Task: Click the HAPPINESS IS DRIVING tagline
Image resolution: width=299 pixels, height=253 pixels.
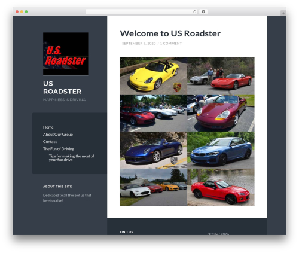Action: (64, 100)
